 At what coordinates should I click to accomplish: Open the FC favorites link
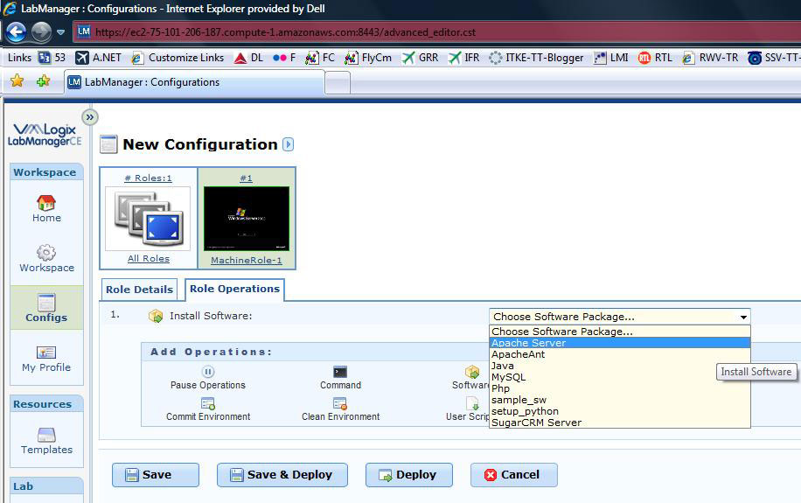320,58
